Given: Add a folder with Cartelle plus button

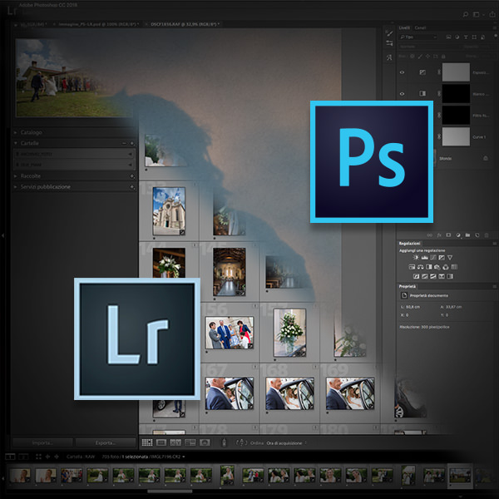Looking at the screenshot, I should tap(132, 144).
